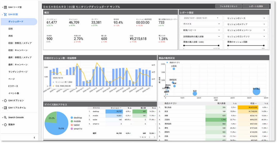The height and width of the screenshot is (143, 277).
Task: Open the Eコマース sidebar page
Action: pyautogui.click(x=13, y=86)
